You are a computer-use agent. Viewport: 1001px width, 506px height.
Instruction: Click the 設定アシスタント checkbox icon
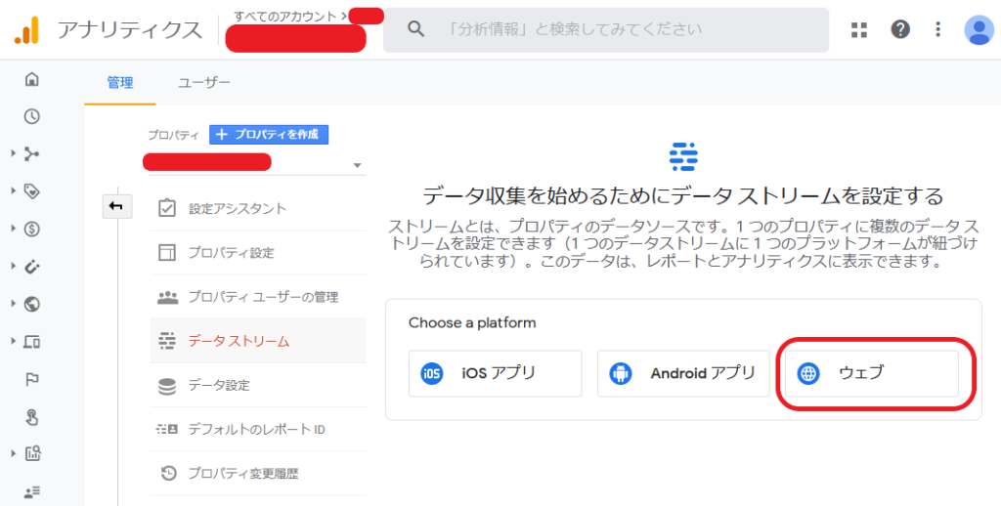(166, 209)
